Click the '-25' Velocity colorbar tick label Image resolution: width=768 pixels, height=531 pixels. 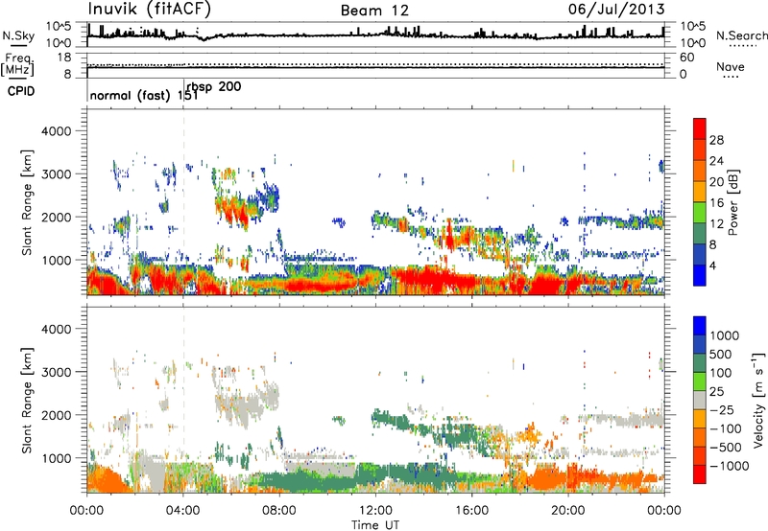(723, 409)
